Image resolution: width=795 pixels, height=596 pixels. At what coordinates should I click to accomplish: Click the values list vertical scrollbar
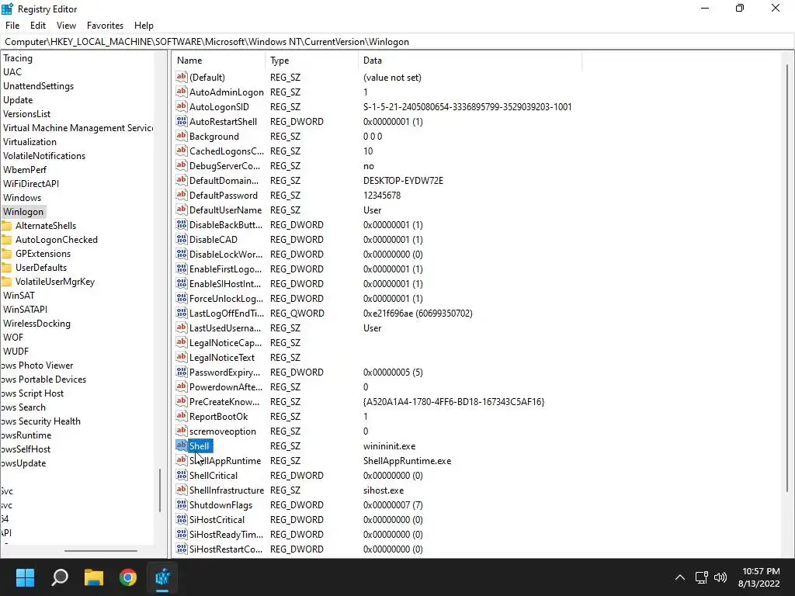click(787, 278)
